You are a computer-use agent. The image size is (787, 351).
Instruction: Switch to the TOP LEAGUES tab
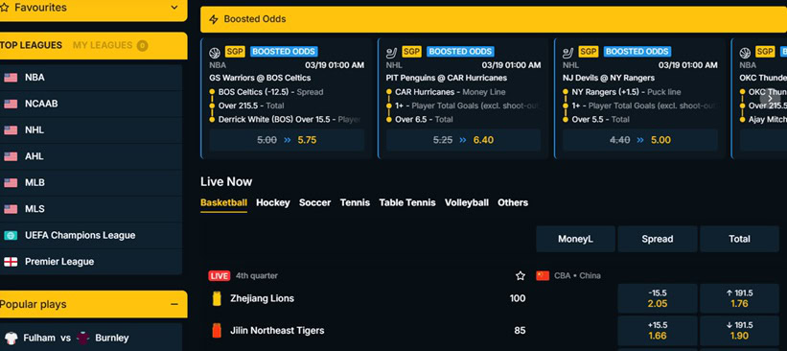(31, 45)
